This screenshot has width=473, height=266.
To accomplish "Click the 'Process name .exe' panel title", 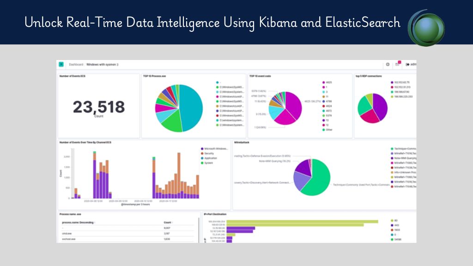I will (70, 214).
